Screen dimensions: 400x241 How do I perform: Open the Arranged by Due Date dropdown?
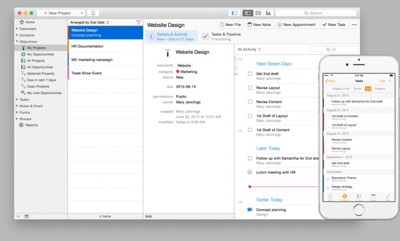[89, 22]
